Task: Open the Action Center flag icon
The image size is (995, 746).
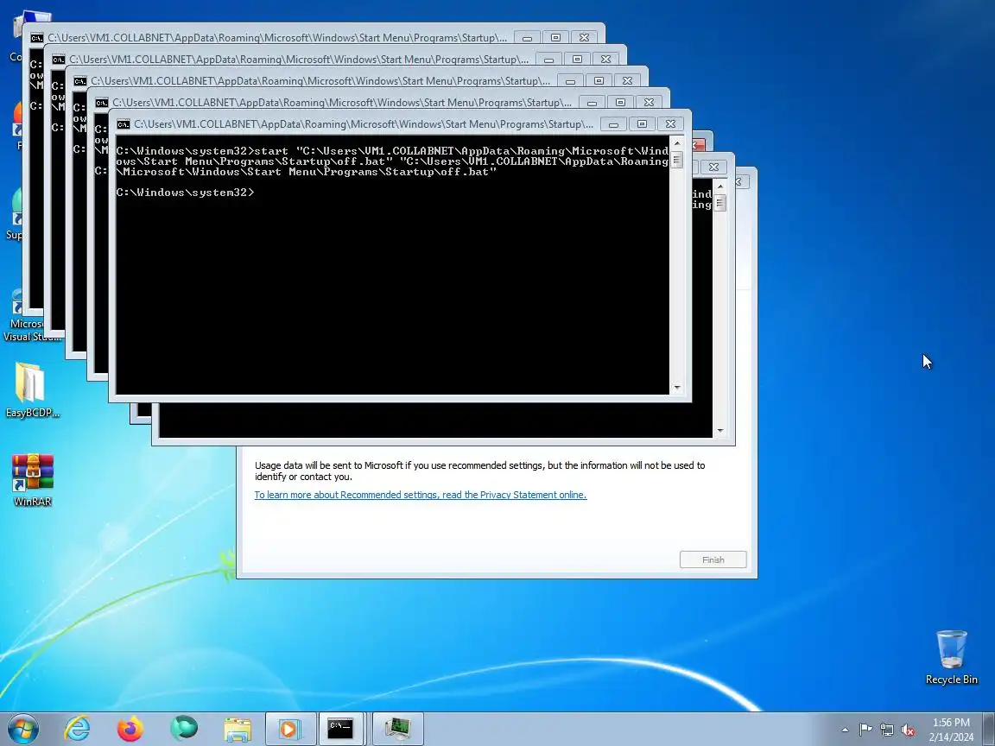Action: (865, 730)
